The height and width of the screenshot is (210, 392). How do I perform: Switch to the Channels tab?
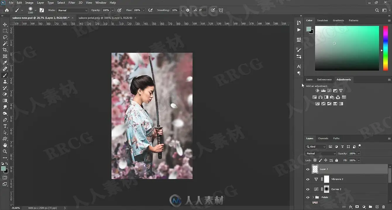(323, 138)
